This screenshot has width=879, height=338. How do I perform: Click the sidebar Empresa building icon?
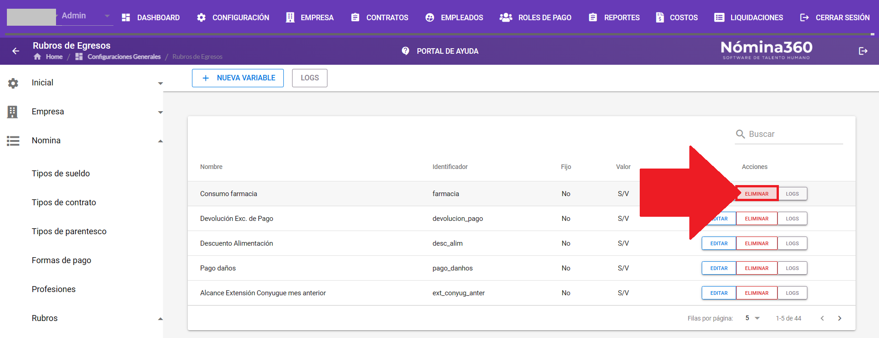[x=12, y=112]
